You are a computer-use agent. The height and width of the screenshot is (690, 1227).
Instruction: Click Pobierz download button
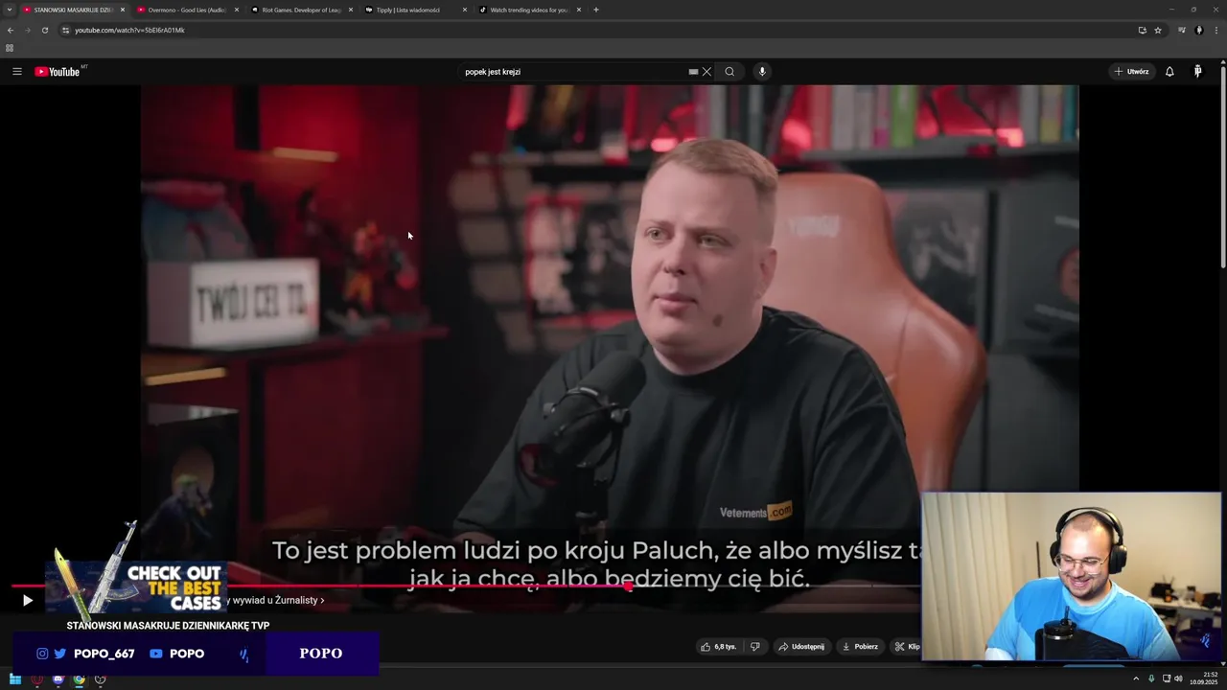(x=860, y=647)
